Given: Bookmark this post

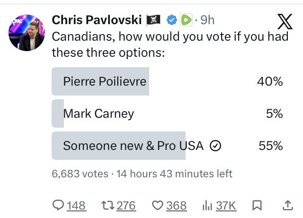Looking at the screenshot, I should click(257, 205).
